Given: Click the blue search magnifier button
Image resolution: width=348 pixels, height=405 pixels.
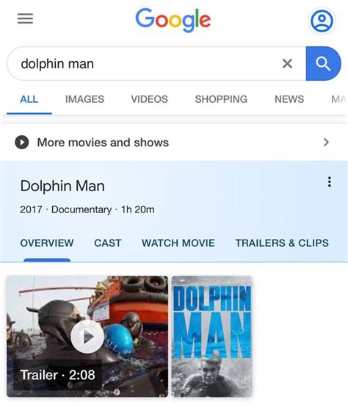Looking at the screenshot, I should pos(323,63).
